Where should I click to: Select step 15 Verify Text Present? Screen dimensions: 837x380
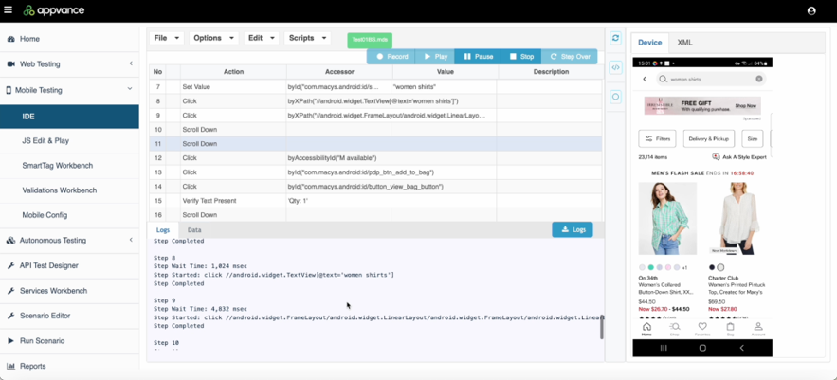(375, 201)
